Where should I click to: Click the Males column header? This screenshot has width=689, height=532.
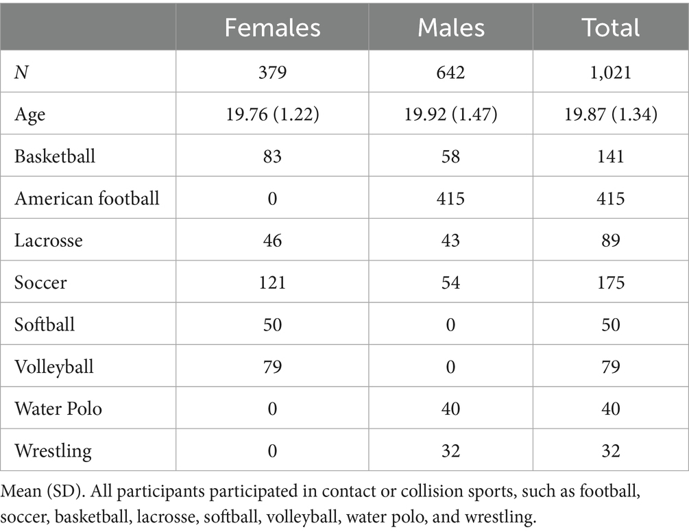tap(450, 27)
